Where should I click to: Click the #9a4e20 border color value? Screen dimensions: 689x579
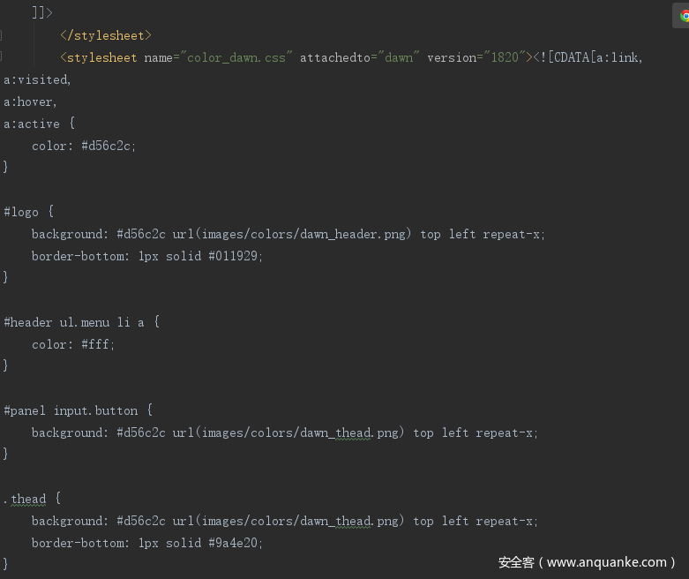[236, 543]
